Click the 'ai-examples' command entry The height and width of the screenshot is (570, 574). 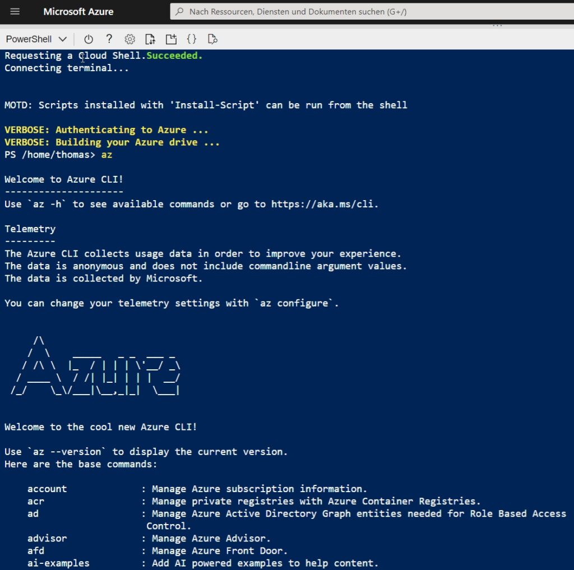(x=58, y=563)
